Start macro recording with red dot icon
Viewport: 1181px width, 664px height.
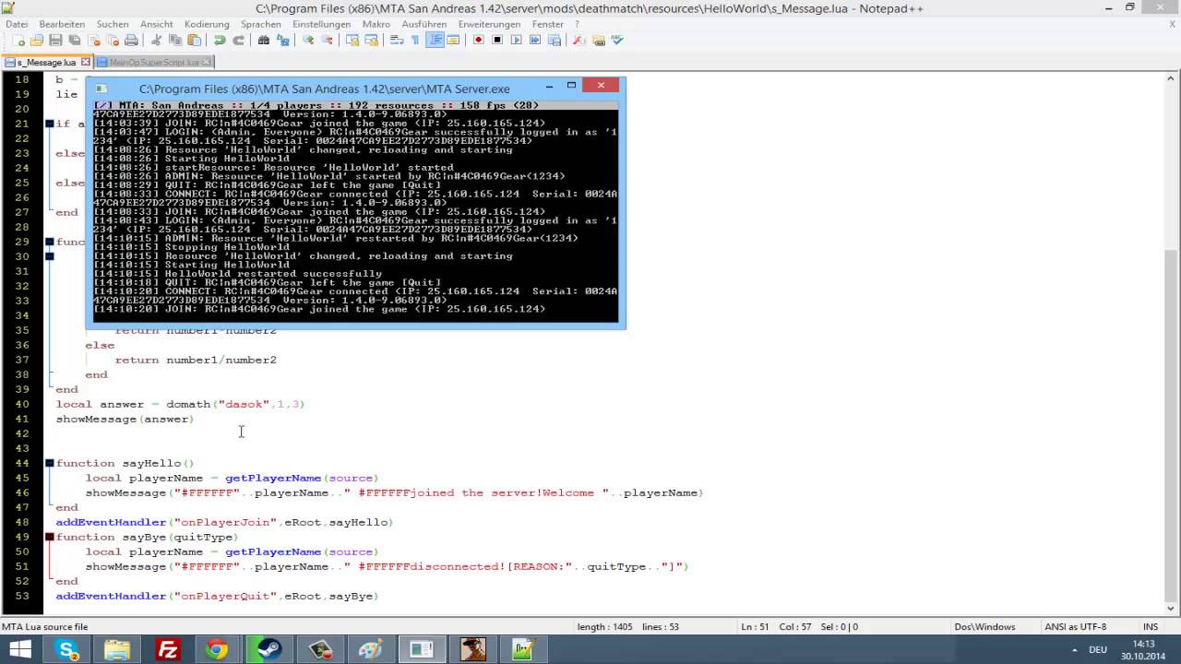pyautogui.click(x=478, y=41)
